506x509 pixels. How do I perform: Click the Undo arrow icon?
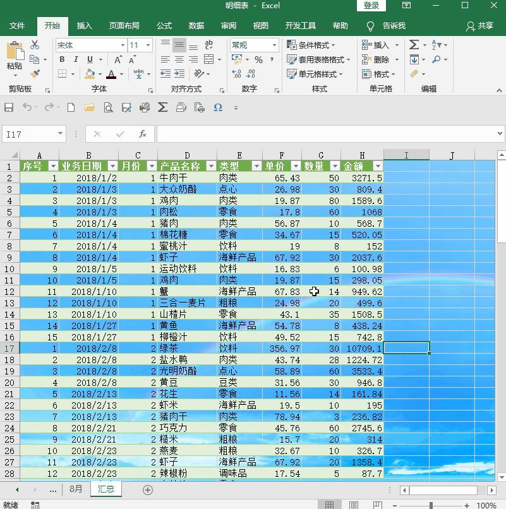pyautogui.click(x=27, y=107)
